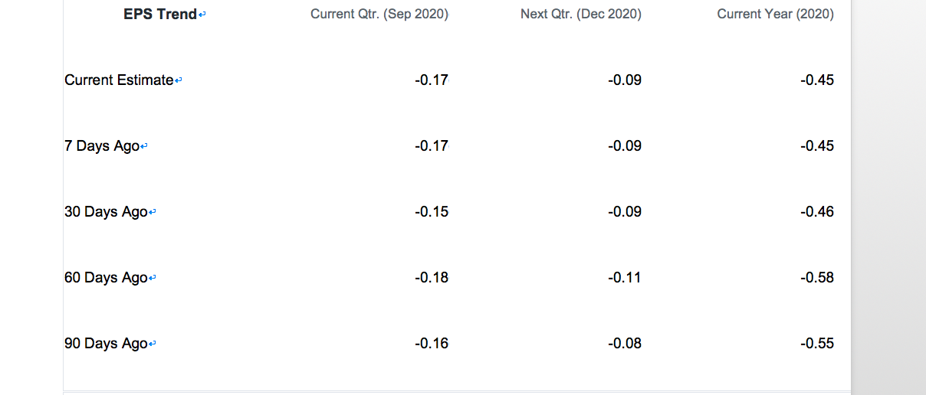Click the 90 Days Ago row label
Screen dimensions: 926x395
[x=106, y=344]
